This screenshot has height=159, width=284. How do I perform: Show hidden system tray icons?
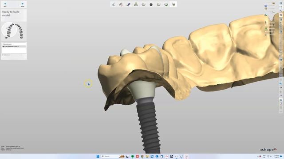[257, 156]
